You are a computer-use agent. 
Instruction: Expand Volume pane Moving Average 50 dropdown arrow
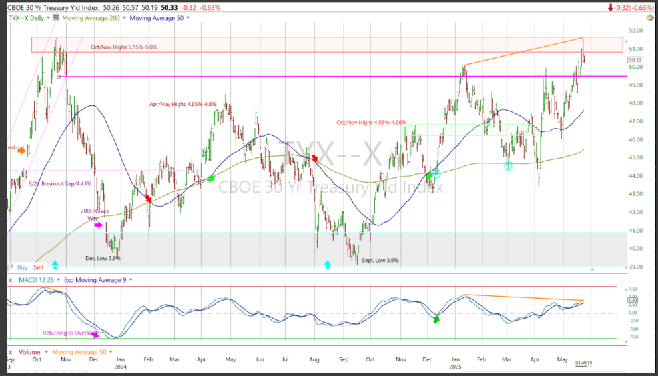click(x=111, y=352)
